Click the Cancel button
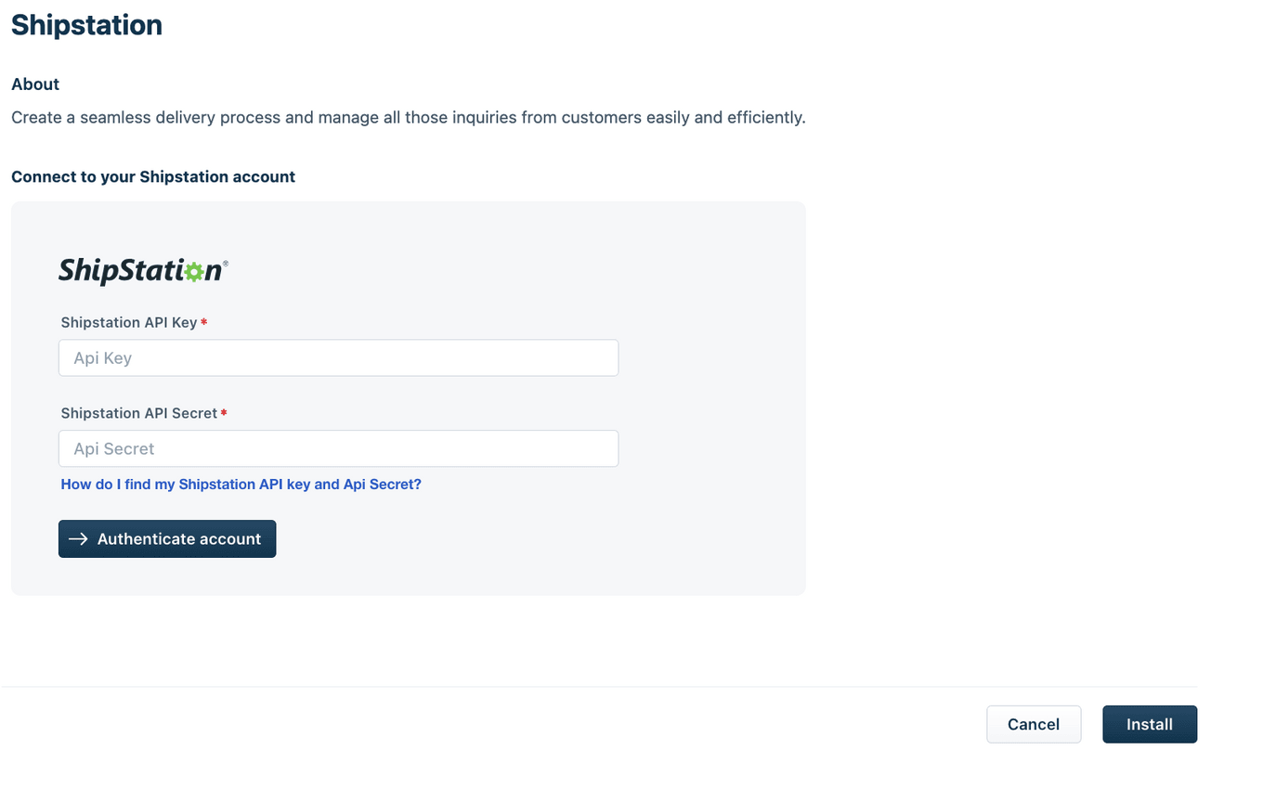This screenshot has height=789, width=1263. (1034, 724)
